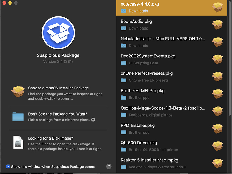The width and height of the screenshot is (232, 174).
Task: Click the Version 3.4 (381) label
Action: [58, 61]
